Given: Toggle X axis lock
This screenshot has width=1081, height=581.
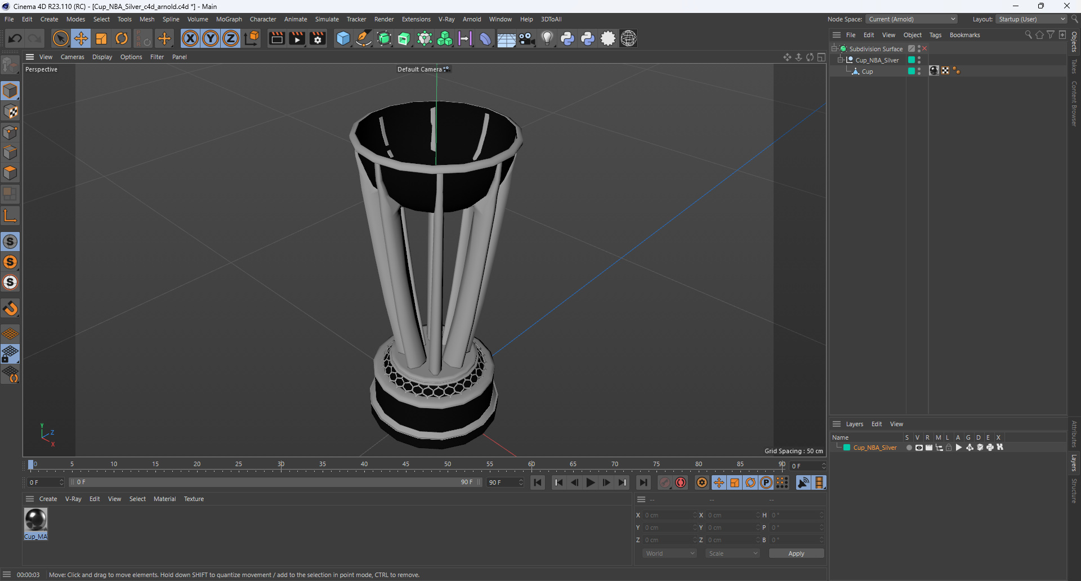Looking at the screenshot, I should [x=190, y=38].
